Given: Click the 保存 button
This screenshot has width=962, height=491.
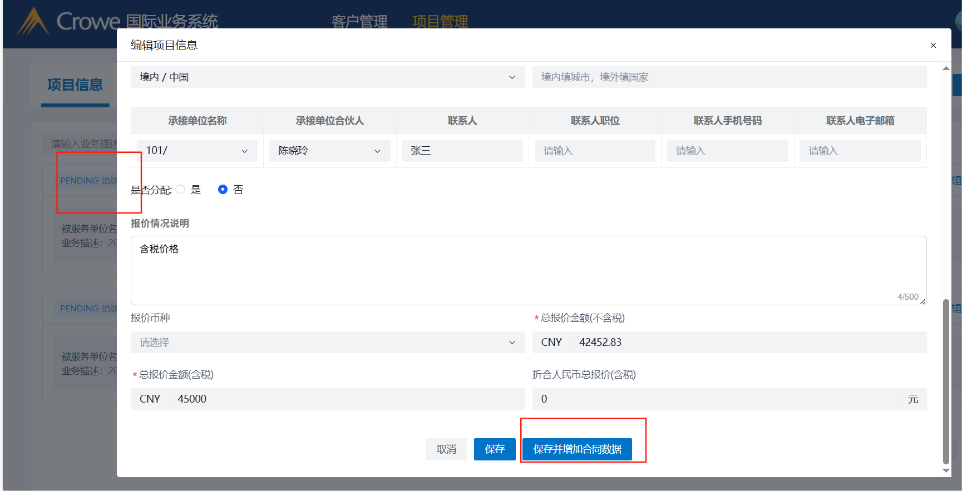Looking at the screenshot, I should point(495,449).
